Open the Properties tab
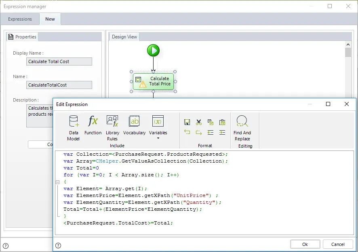Screen dimensions: 358x252 [22, 37]
